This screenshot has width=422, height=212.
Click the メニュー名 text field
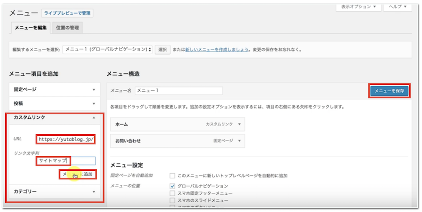pos(179,91)
